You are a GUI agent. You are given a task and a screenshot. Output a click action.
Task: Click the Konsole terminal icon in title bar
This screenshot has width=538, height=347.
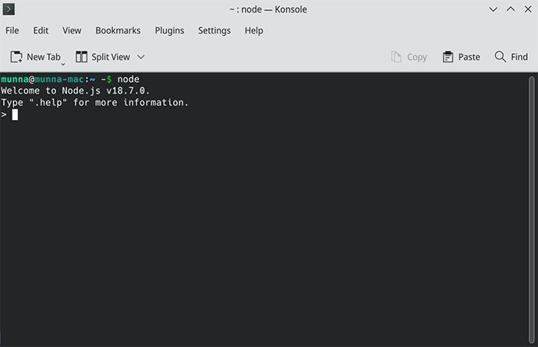(x=9, y=9)
